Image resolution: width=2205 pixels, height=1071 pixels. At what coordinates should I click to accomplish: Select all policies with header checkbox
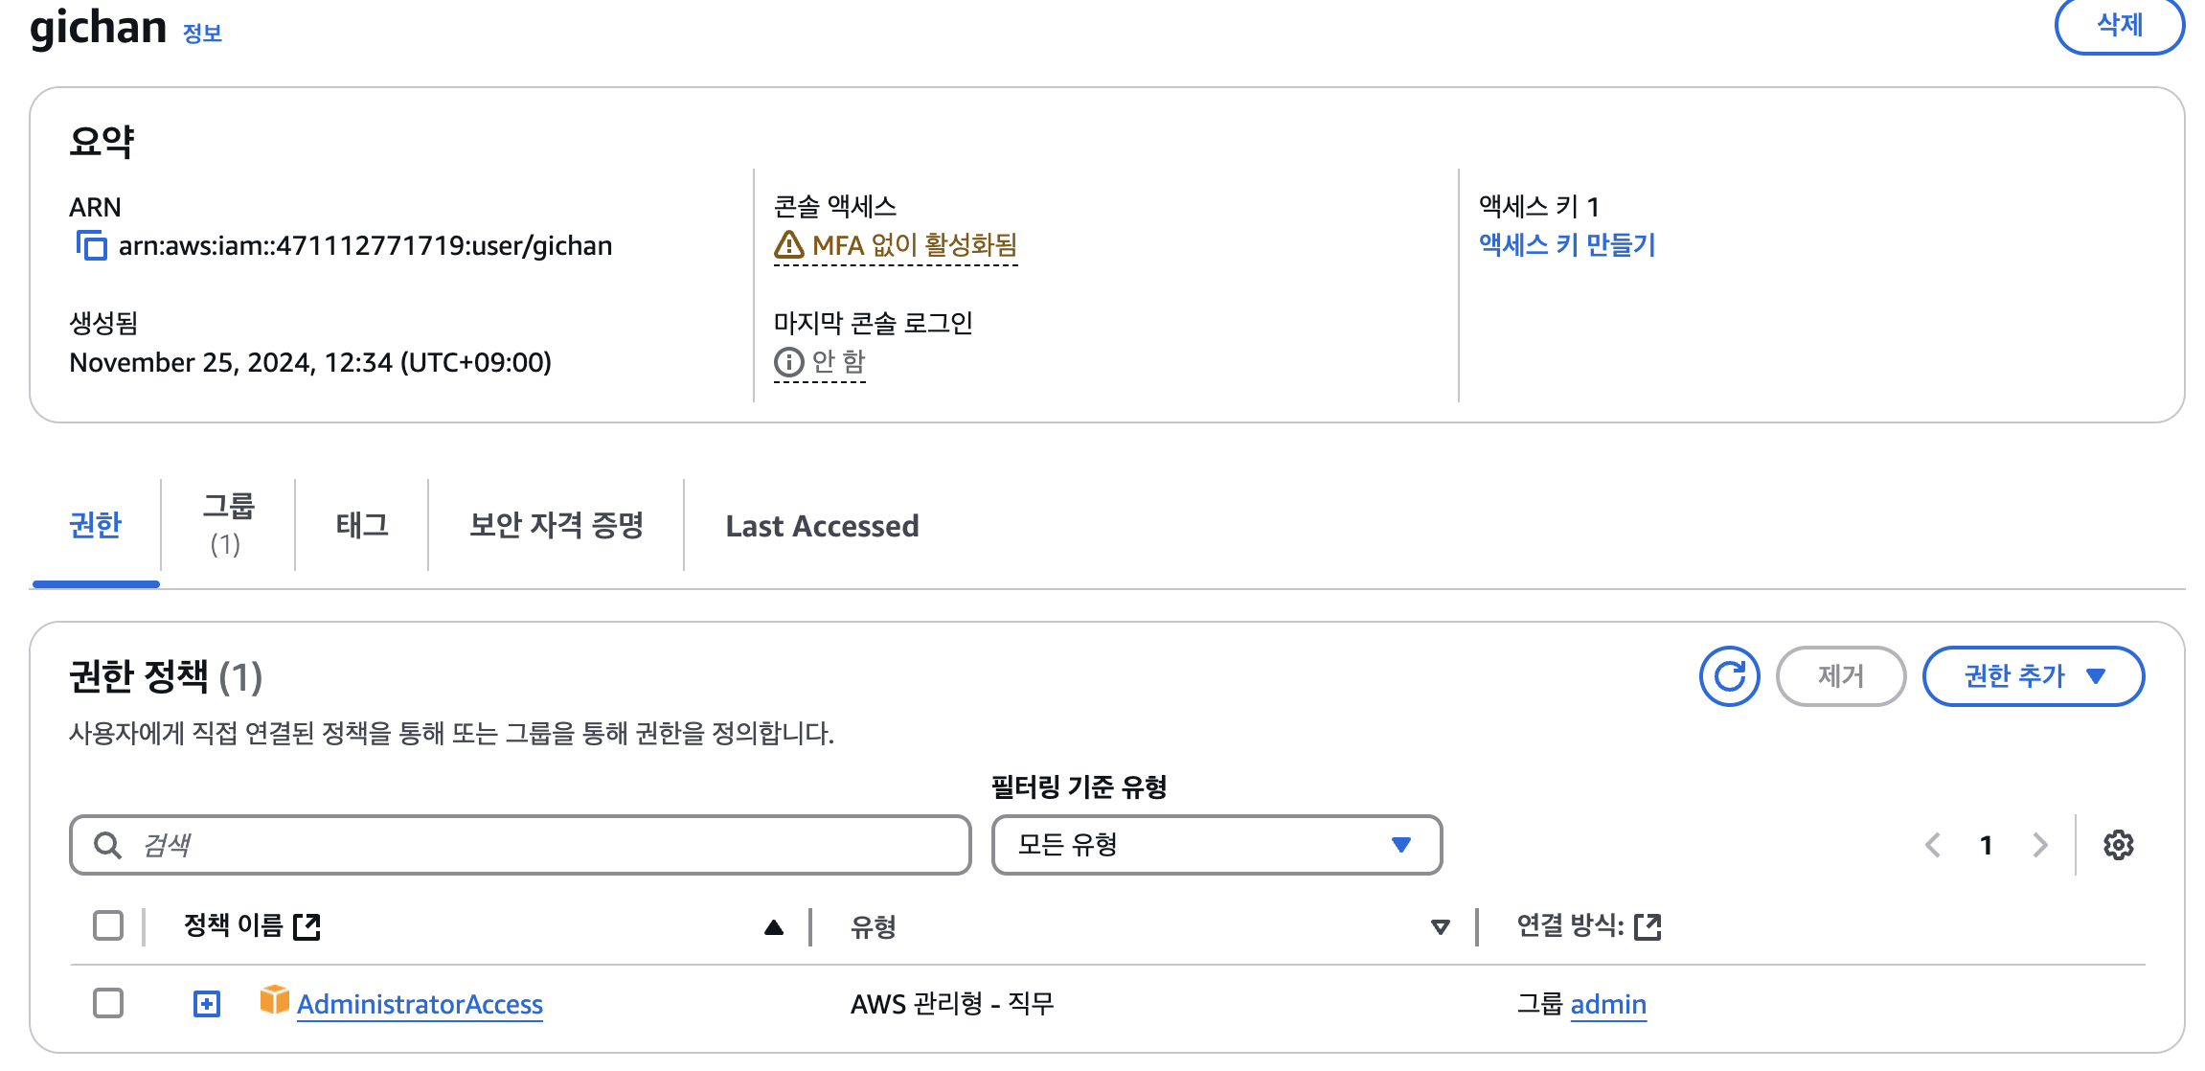pyautogui.click(x=108, y=926)
